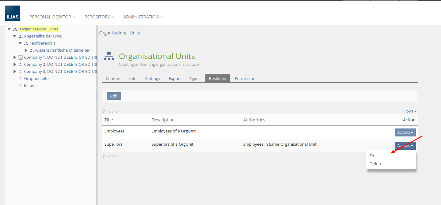Select Delete in the Actions dropdown menu

tap(376, 164)
